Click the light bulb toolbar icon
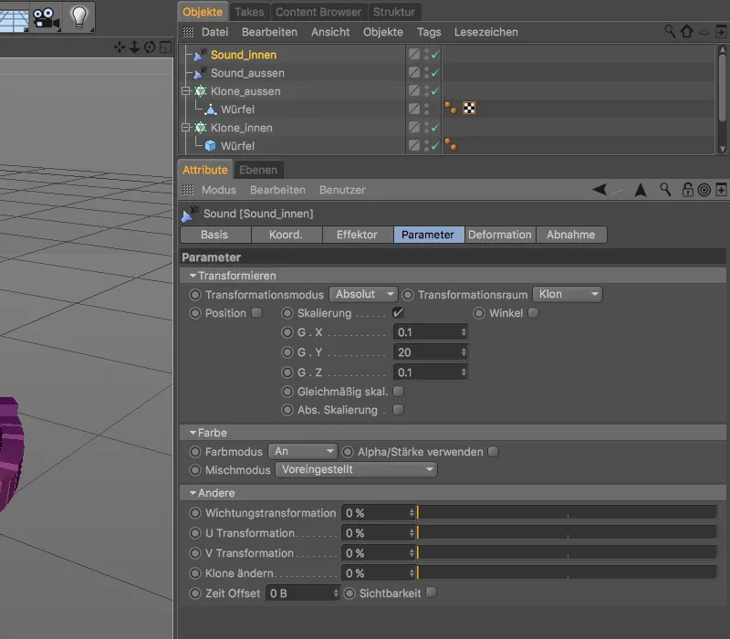 click(x=79, y=17)
